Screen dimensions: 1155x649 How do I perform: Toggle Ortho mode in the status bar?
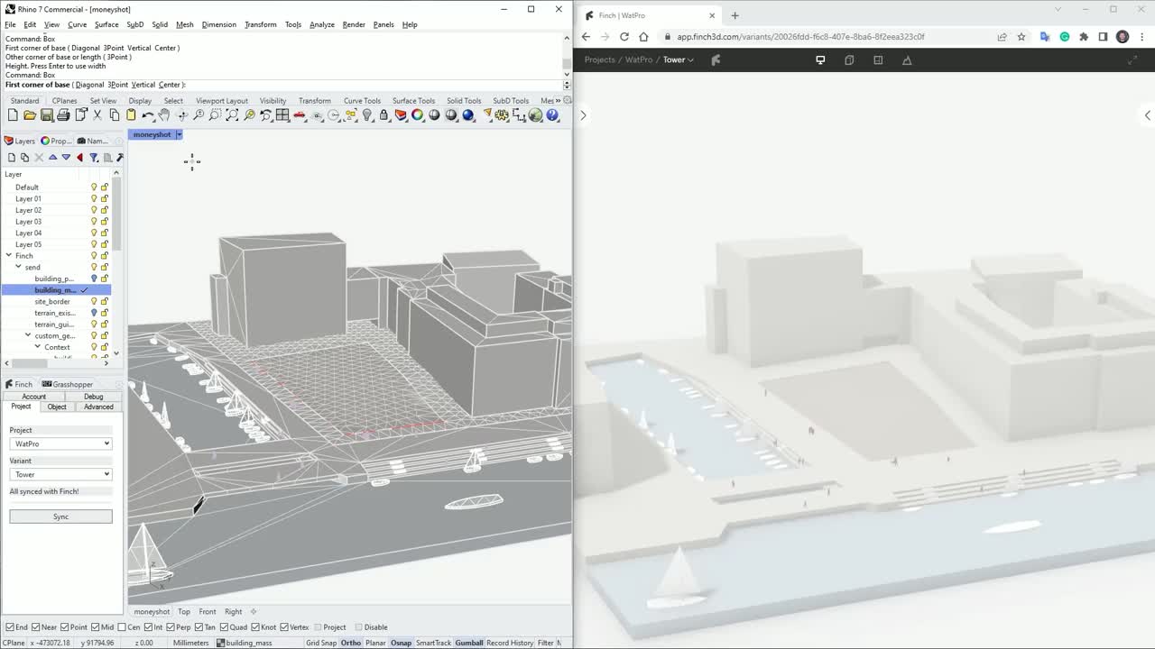point(351,643)
